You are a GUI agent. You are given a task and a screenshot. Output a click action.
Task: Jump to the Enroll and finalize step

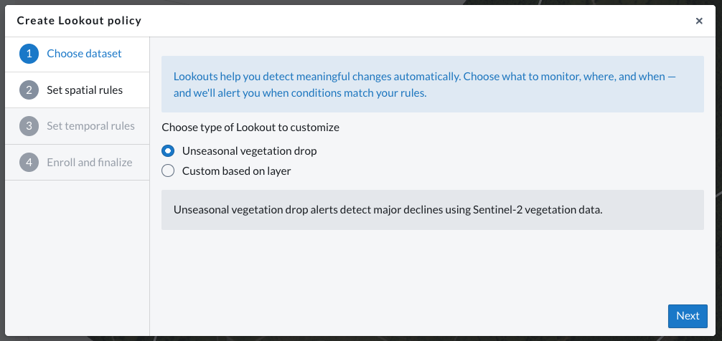point(90,163)
